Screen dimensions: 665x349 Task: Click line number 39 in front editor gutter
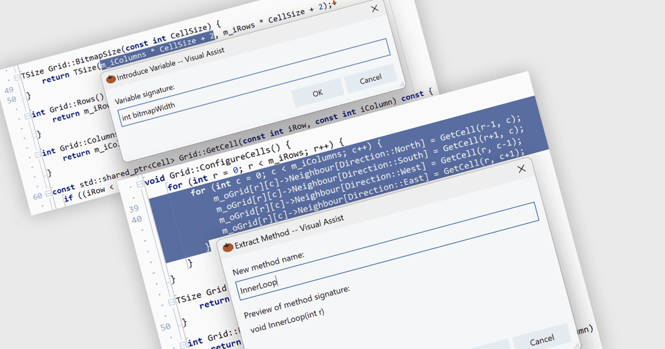[134, 209]
